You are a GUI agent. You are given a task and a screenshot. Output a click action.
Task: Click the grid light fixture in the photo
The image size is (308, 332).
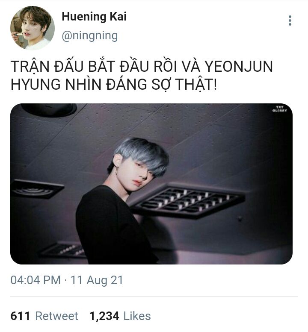pyautogui.click(x=188, y=200)
